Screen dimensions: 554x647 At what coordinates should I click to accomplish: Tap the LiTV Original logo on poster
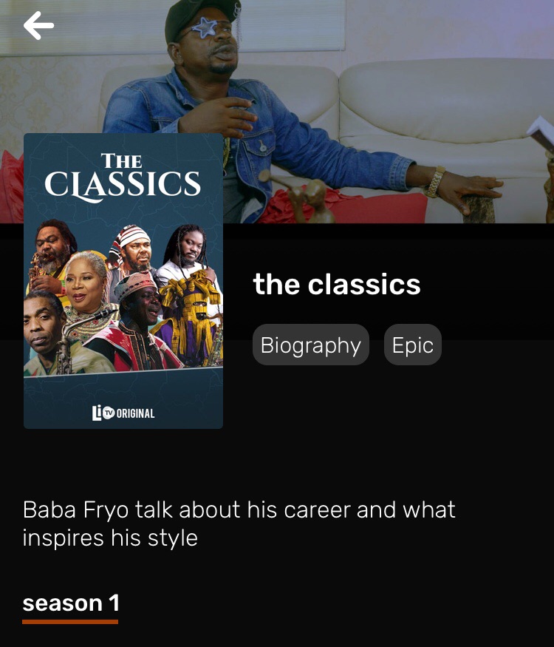123,413
